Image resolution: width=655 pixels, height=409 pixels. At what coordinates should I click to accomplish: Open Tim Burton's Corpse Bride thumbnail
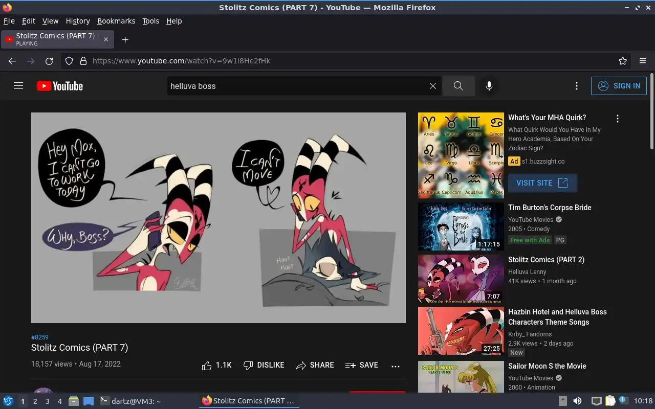point(461,226)
